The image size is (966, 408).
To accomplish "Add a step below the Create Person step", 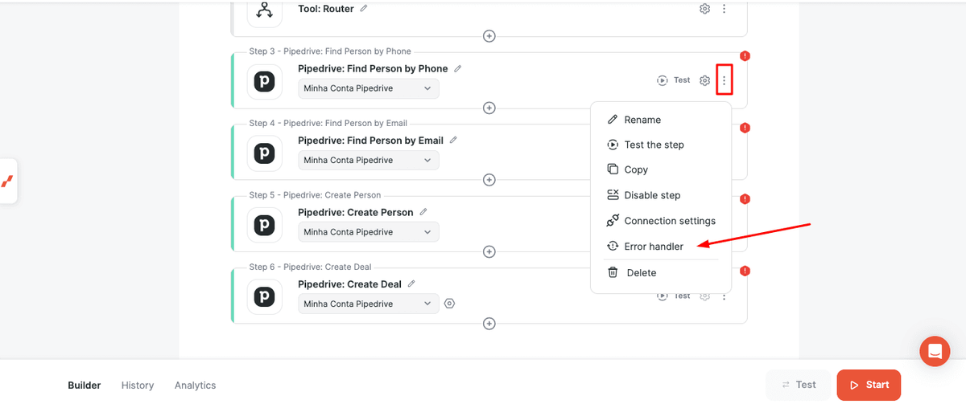I will [x=489, y=251].
